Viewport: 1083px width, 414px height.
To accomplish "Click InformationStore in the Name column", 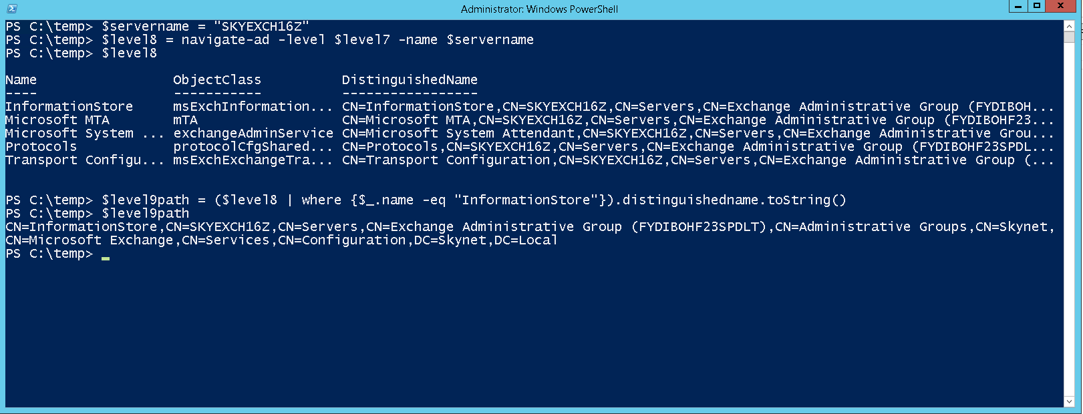I will (69, 107).
